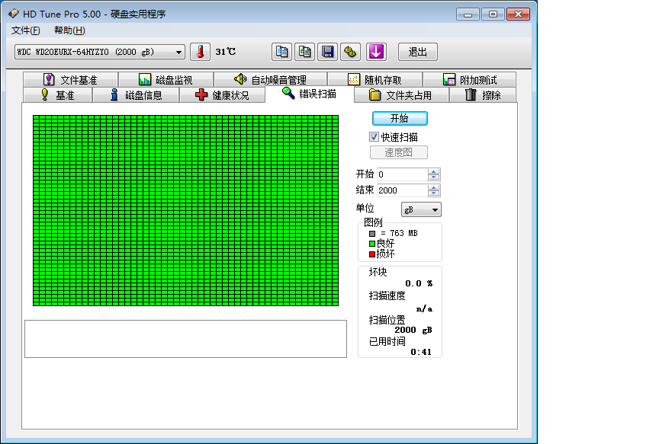Increase the 结束 value with up arrow

click(434, 187)
